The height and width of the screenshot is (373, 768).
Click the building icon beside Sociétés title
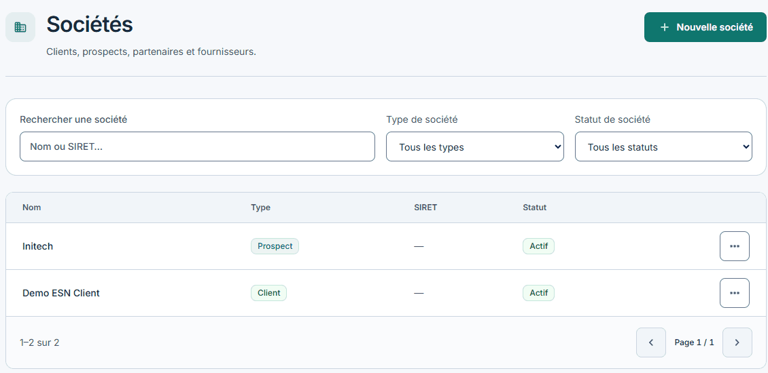pyautogui.click(x=20, y=27)
